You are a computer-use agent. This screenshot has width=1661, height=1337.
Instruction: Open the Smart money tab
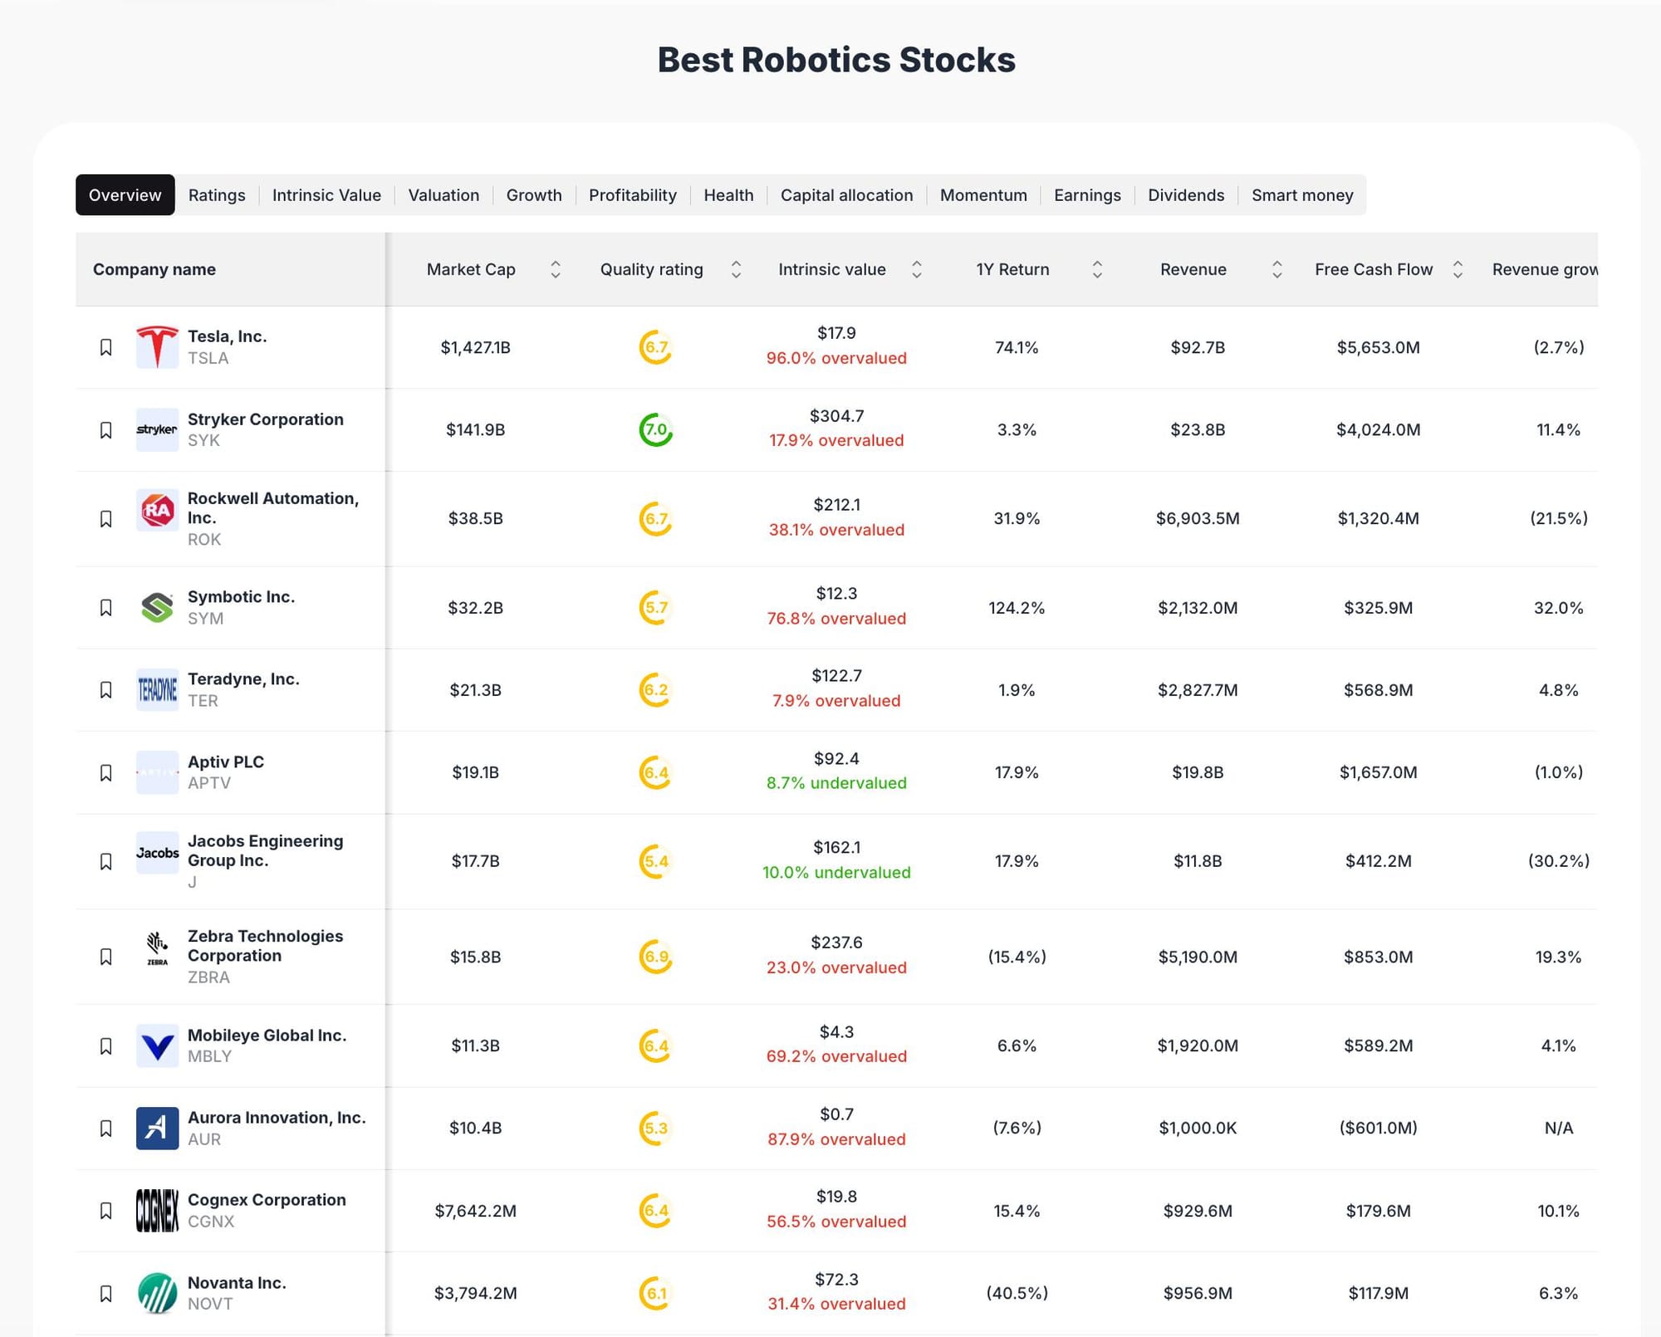(1301, 195)
